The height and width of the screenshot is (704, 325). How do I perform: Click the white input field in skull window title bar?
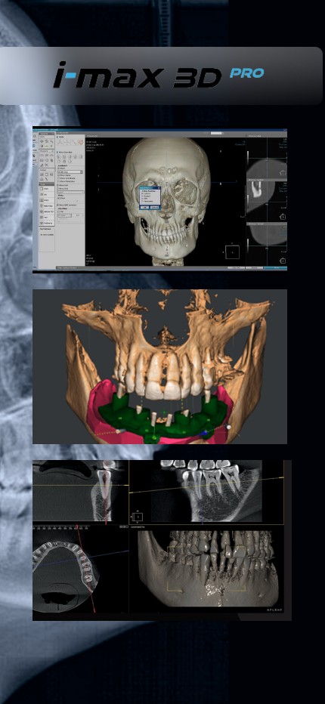(x=216, y=134)
